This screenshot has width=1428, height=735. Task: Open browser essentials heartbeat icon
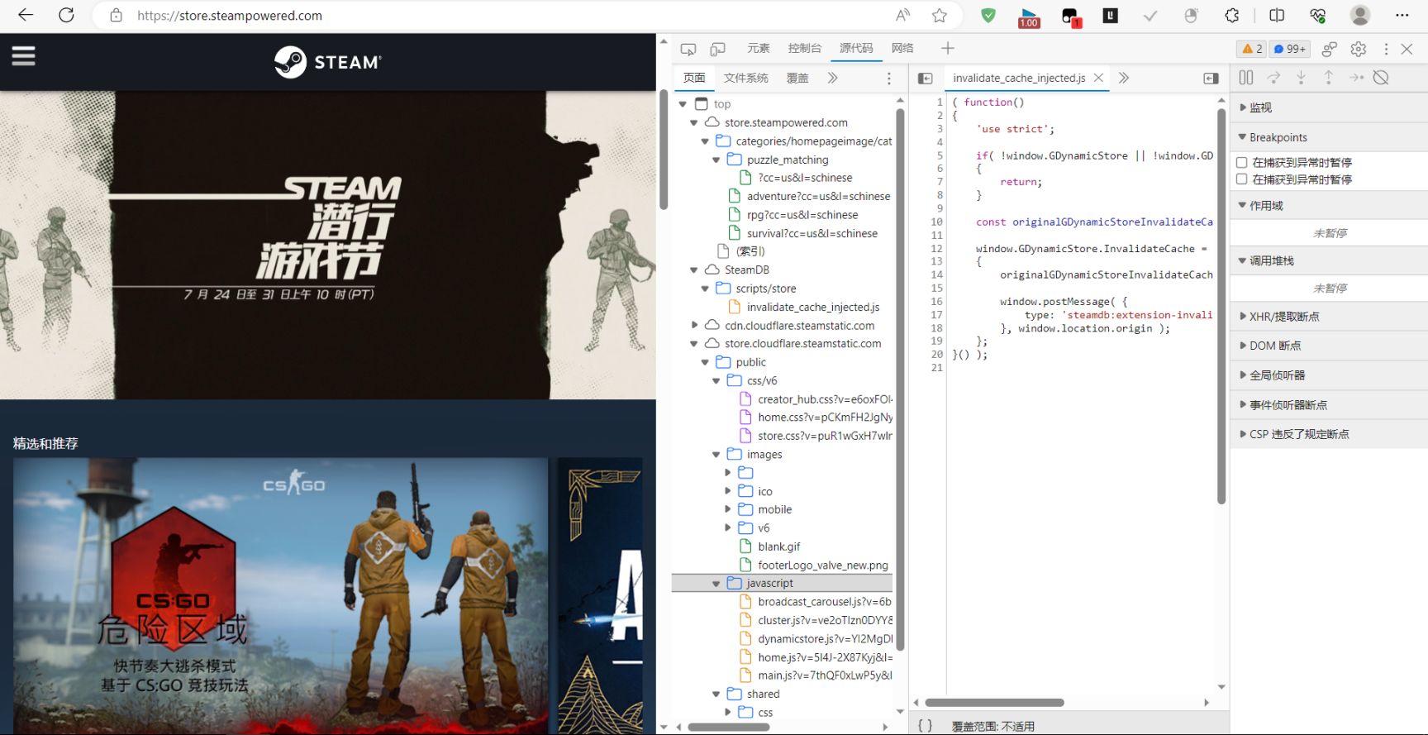coord(1318,15)
